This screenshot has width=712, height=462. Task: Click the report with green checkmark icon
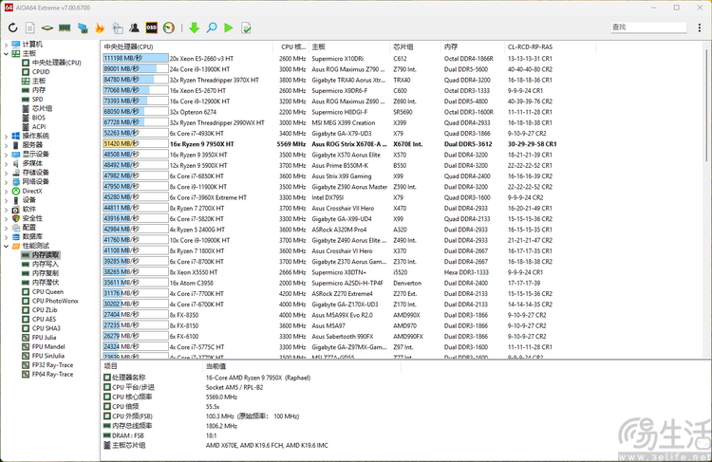click(246, 28)
